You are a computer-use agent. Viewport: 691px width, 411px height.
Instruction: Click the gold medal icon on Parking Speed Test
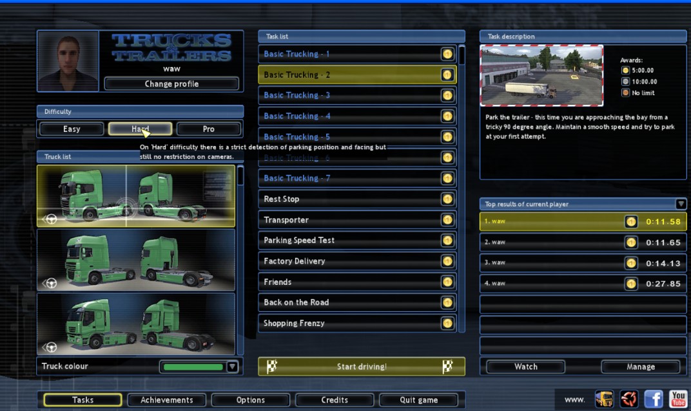tap(447, 241)
